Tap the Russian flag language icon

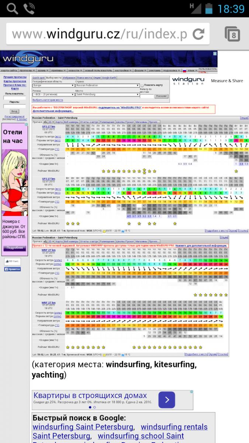tap(184, 70)
